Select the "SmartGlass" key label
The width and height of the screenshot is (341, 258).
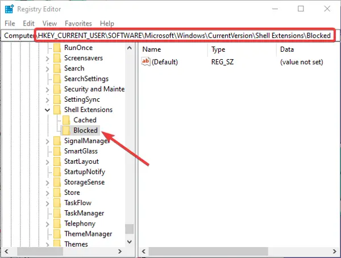click(81, 151)
